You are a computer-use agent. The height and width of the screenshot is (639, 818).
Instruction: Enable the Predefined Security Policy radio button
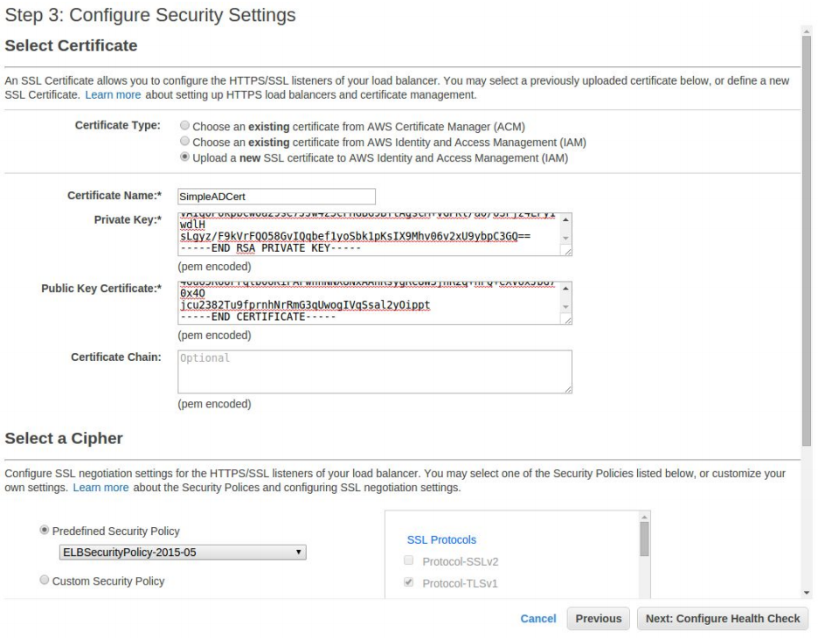coord(45,531)
